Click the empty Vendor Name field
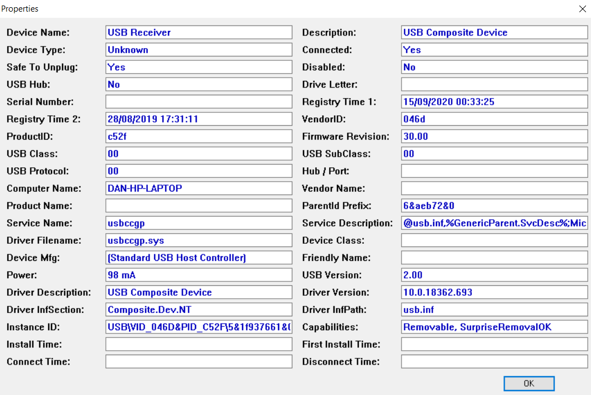This screenshot has width=591, height=395. coord(494,188)
